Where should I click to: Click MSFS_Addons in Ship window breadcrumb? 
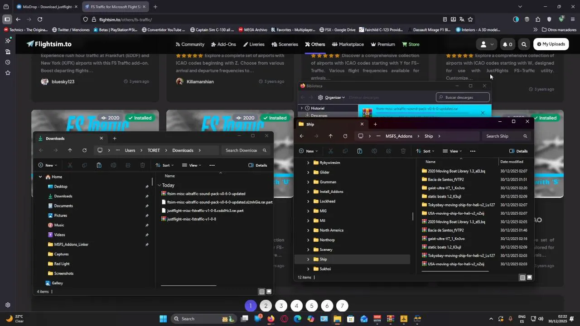tap(399, 136)
